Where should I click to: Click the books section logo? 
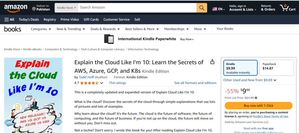[x=13, y=29]
